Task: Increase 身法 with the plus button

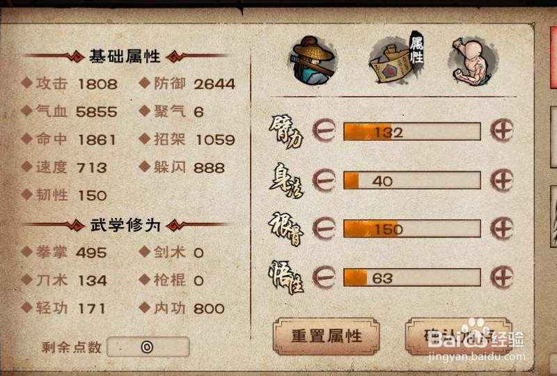Action: [502, 180]
